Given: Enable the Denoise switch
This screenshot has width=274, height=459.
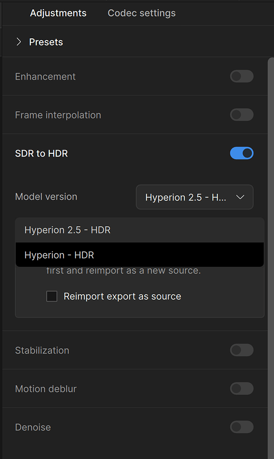Looking at the screenshot, I should (242, 427).
